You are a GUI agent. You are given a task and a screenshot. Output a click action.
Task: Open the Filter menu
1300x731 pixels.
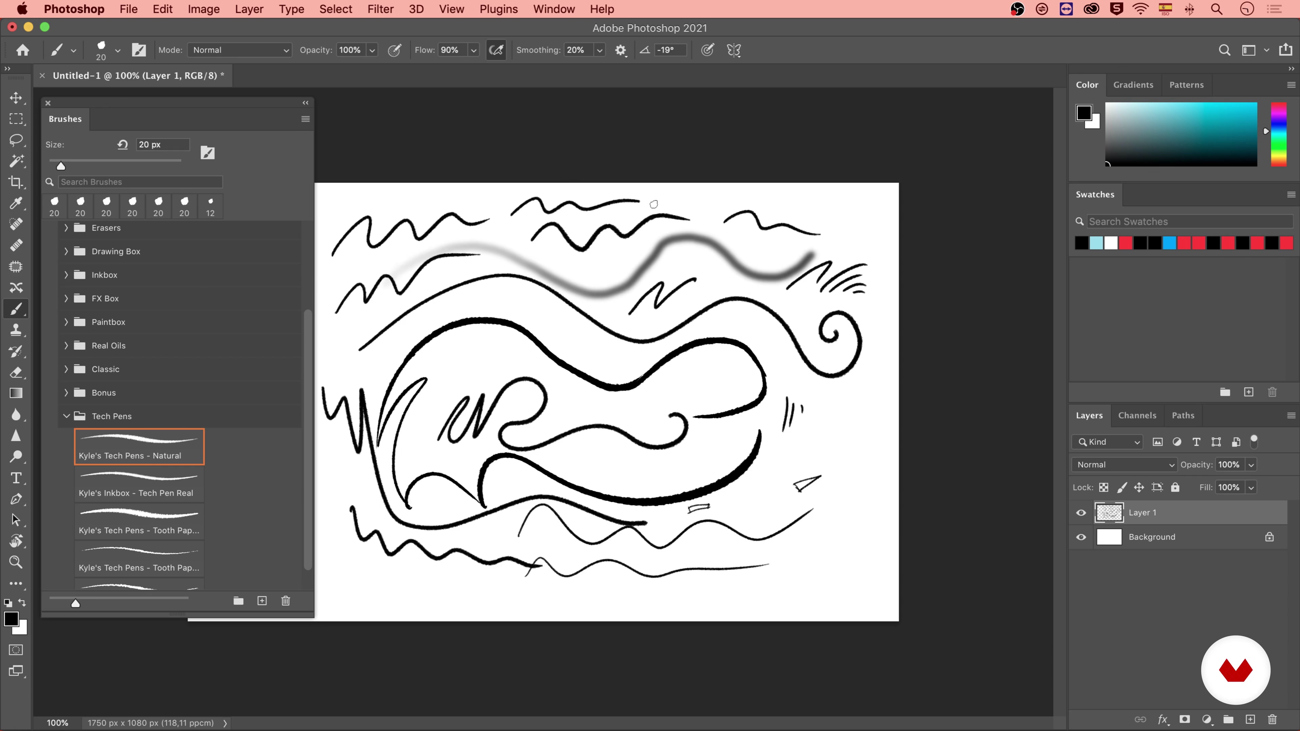pos(380,9)
